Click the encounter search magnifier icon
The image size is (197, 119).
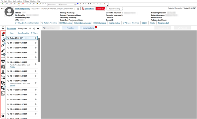point(30,29)
